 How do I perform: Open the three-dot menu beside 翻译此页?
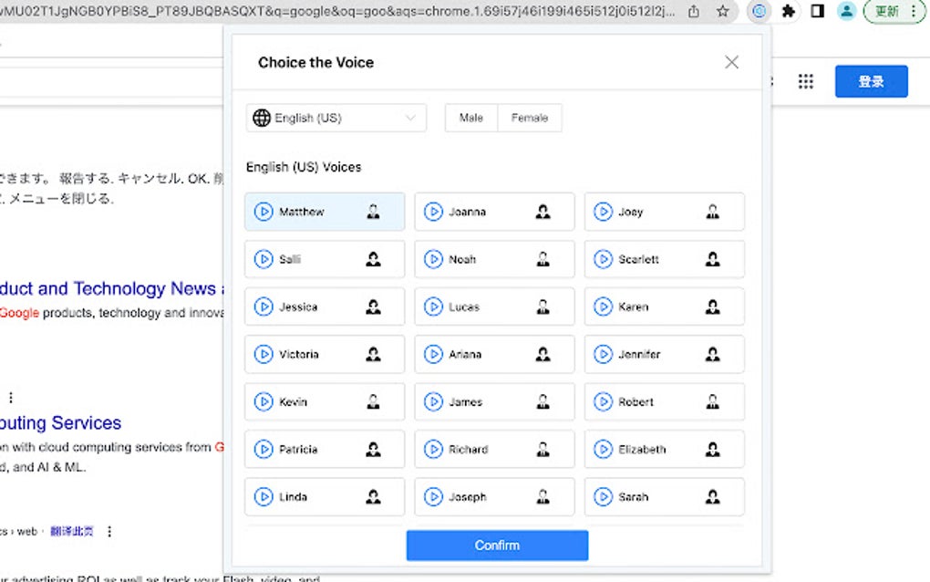click(x=108, y=531)
